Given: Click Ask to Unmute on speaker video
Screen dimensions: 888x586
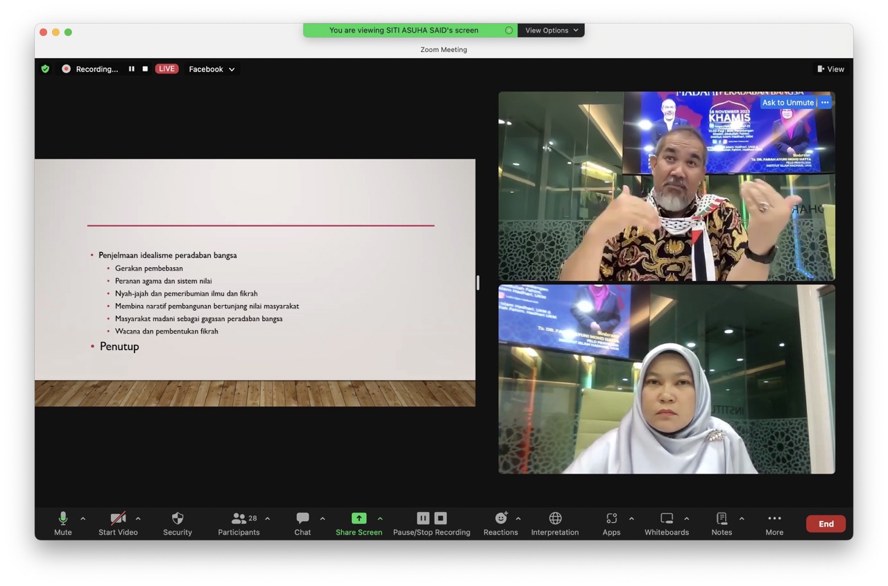Looking at the screenshot, I should [787, 103].
